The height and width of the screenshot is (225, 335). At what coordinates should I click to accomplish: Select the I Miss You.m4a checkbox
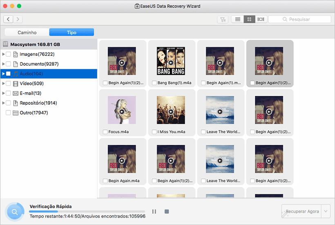154,132
